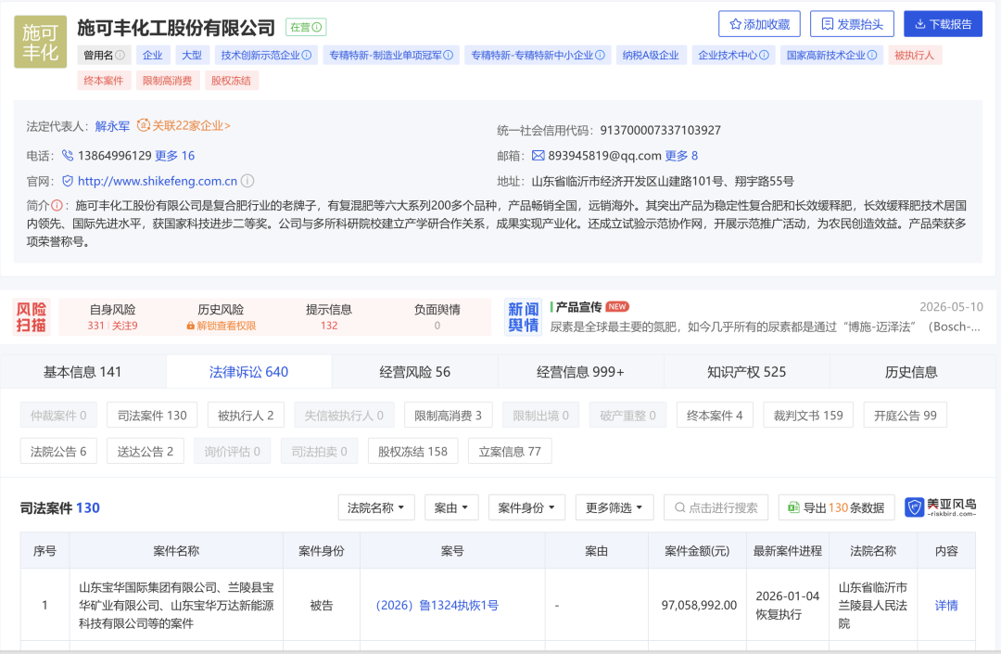
Task: Click the 产品宣传 news headline
Action: 579,306
